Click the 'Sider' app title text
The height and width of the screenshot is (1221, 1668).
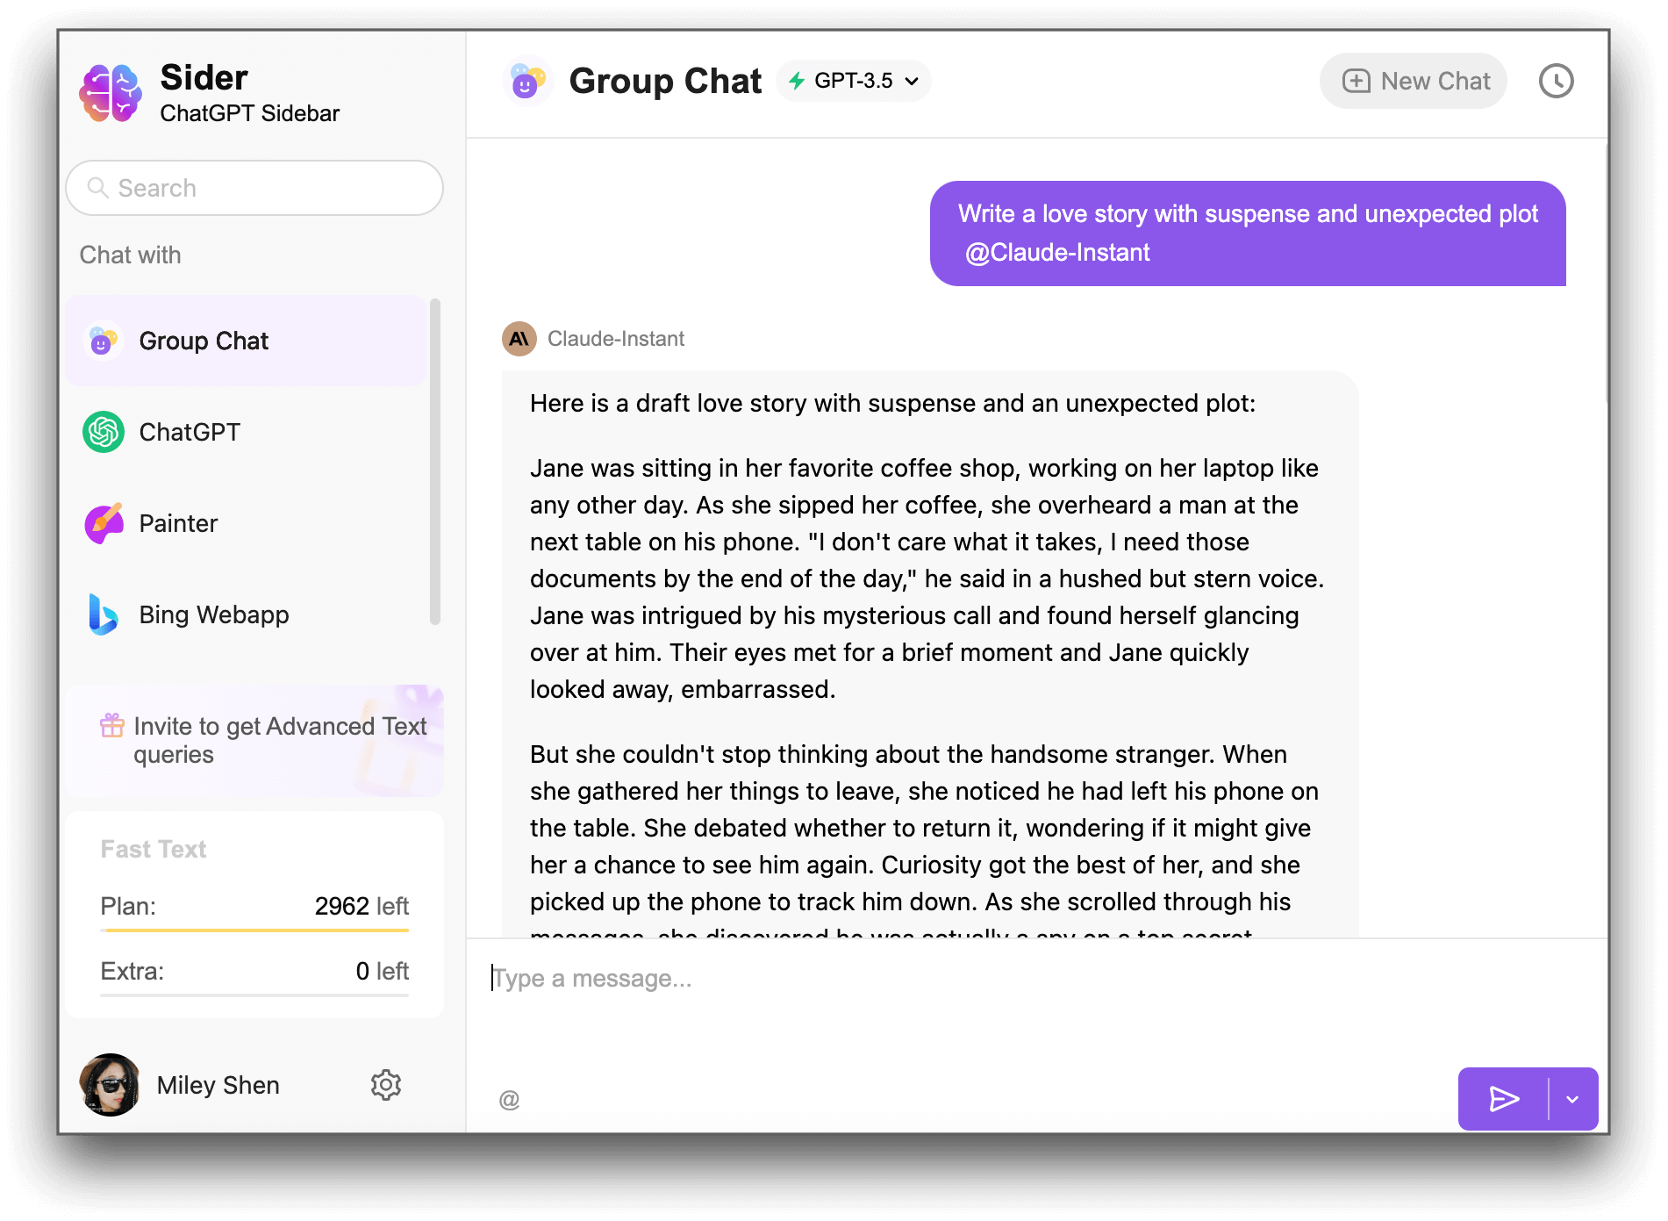(204, 77)
